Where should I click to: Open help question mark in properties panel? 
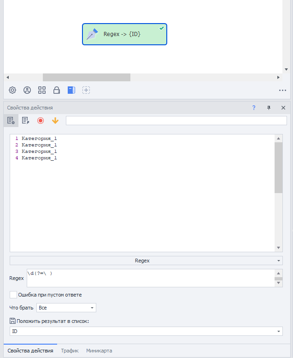coord(254,108)
